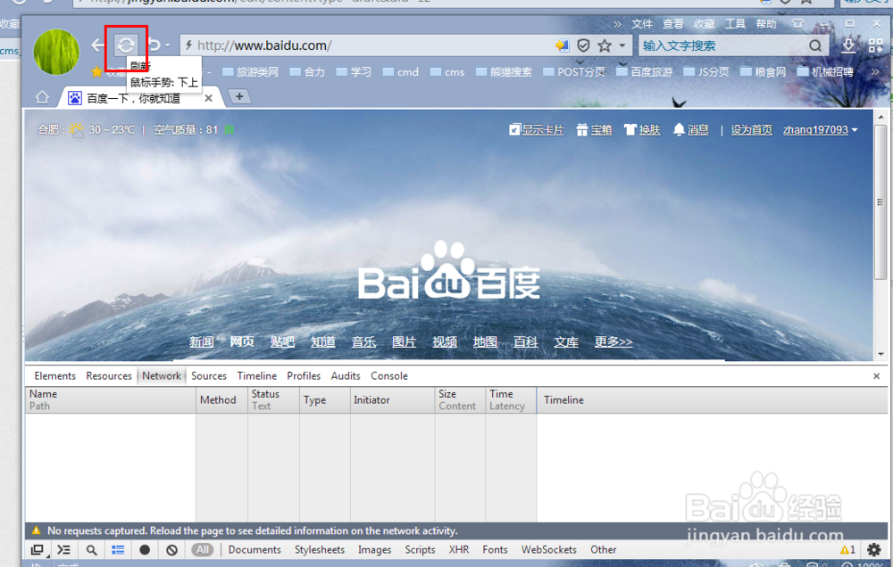Image resolution: width=893 pixels, height=567 pixels.
Task: Click the 图片 link on Baidu
Action: point(404,341)
